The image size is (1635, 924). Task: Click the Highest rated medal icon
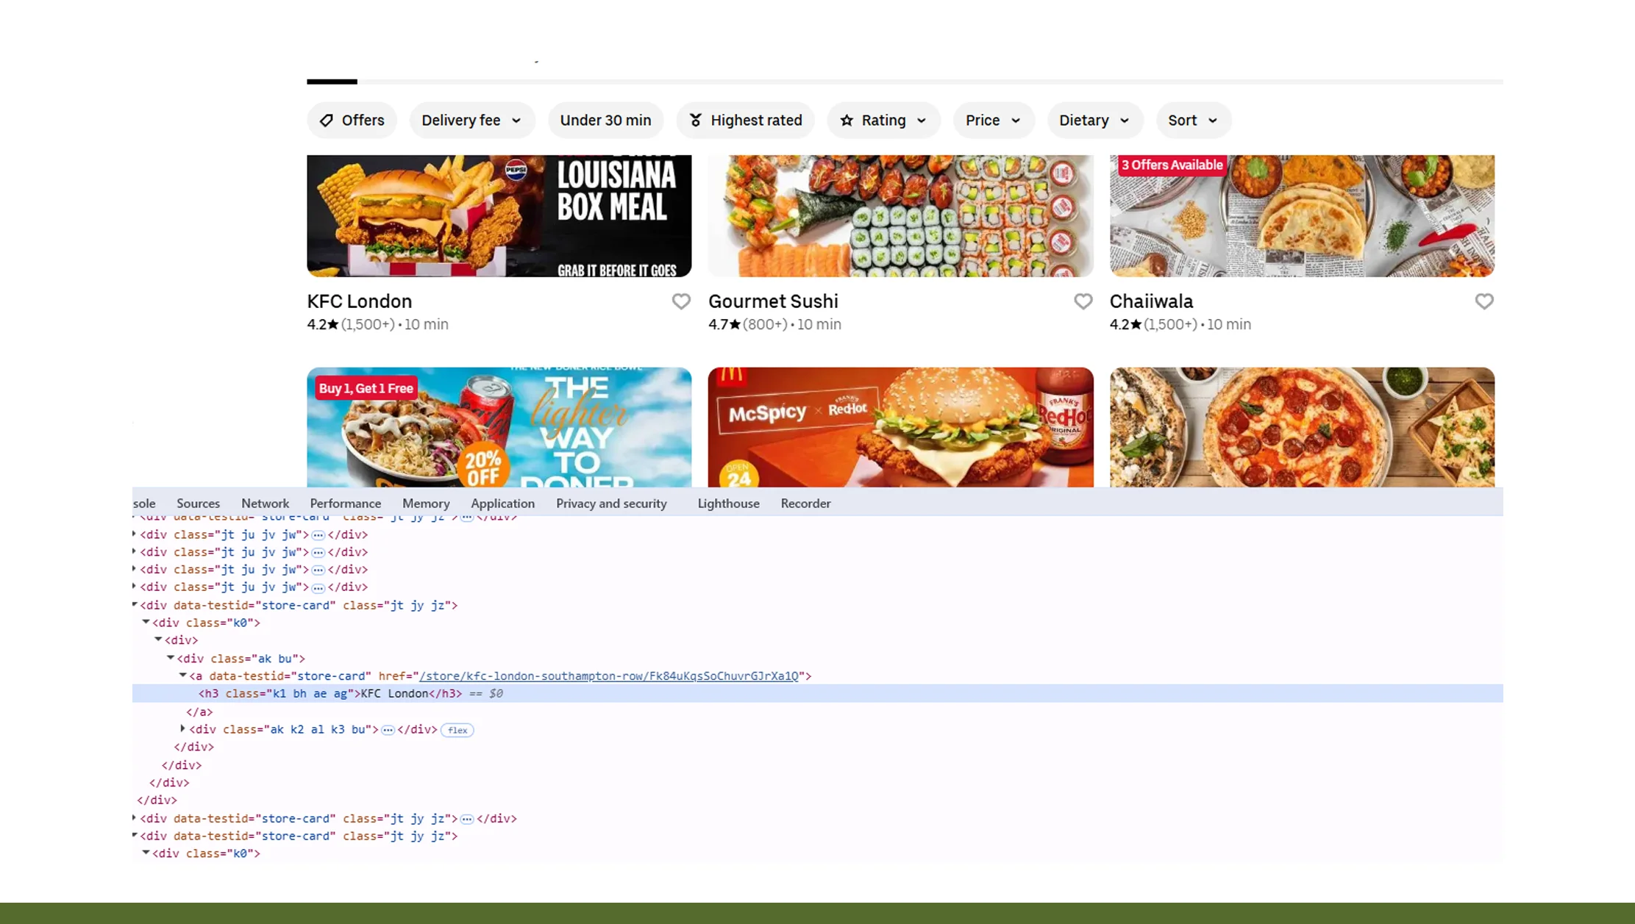click(x=696, y=121)
